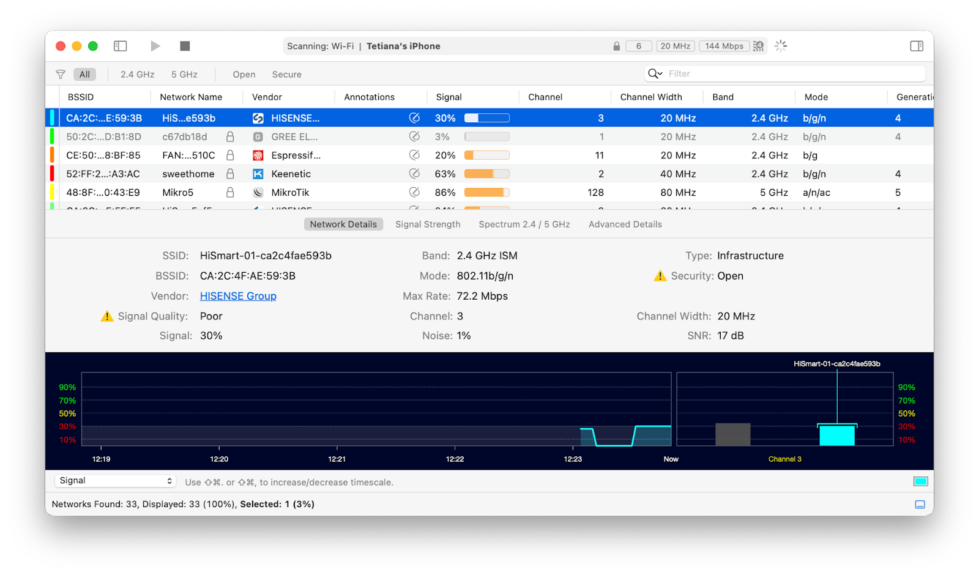This screenshot has width=979, height=575.
Task: Select BSSID 48:8F:...0:43:E9 row
Action: click(489, 192)
